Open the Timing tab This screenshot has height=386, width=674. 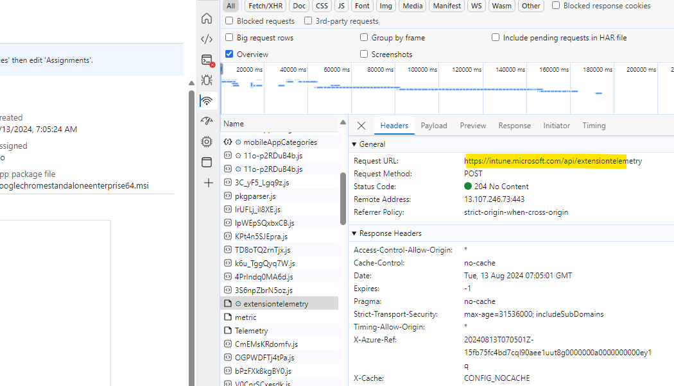[594, 126]
